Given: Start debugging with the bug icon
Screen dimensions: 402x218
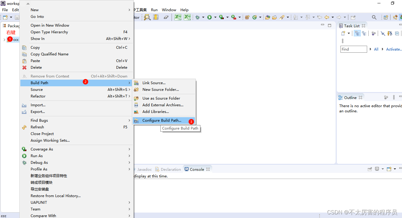Looking at the screenshot, I should [198, 17].
